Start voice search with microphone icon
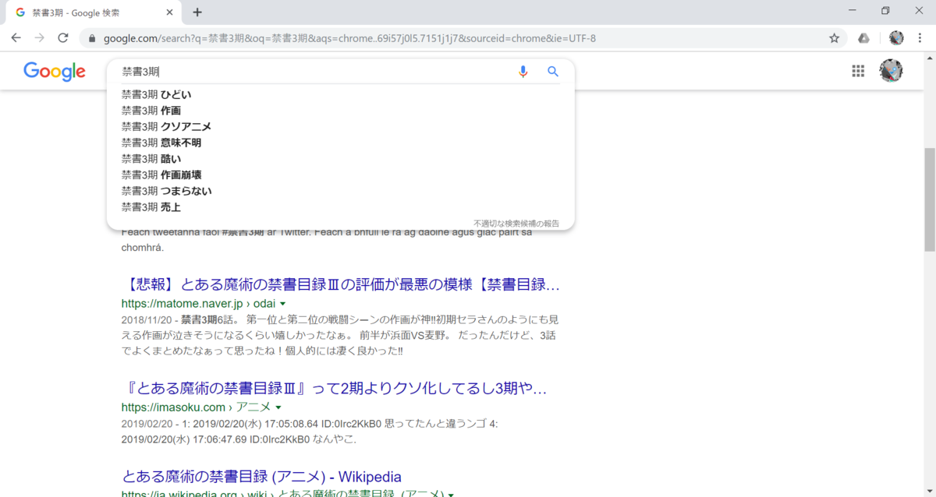This screenshot has height=497, width=936. coord(523,72)
